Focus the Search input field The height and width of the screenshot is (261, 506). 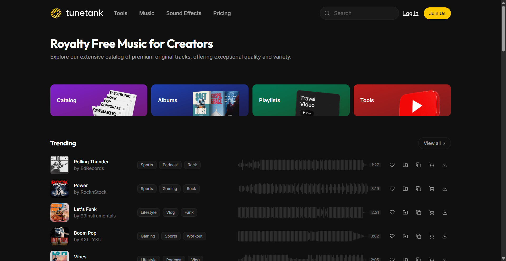coord(359,13)
